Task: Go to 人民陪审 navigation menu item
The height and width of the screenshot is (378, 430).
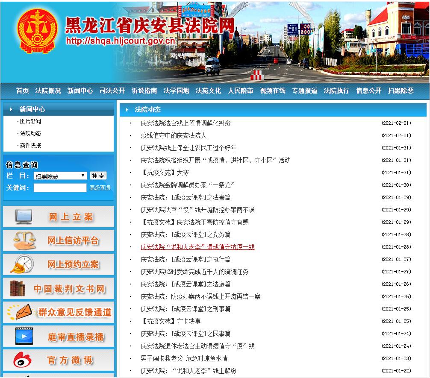Action: (x=240, y=91)
